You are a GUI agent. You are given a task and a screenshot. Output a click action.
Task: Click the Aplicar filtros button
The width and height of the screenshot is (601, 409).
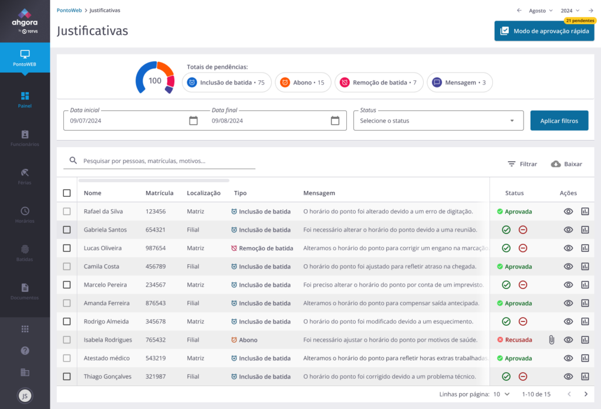tap(559, 121)
